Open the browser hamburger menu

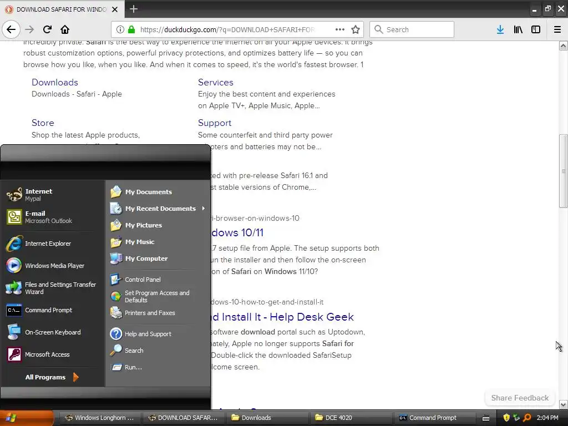tap(557, 29)
